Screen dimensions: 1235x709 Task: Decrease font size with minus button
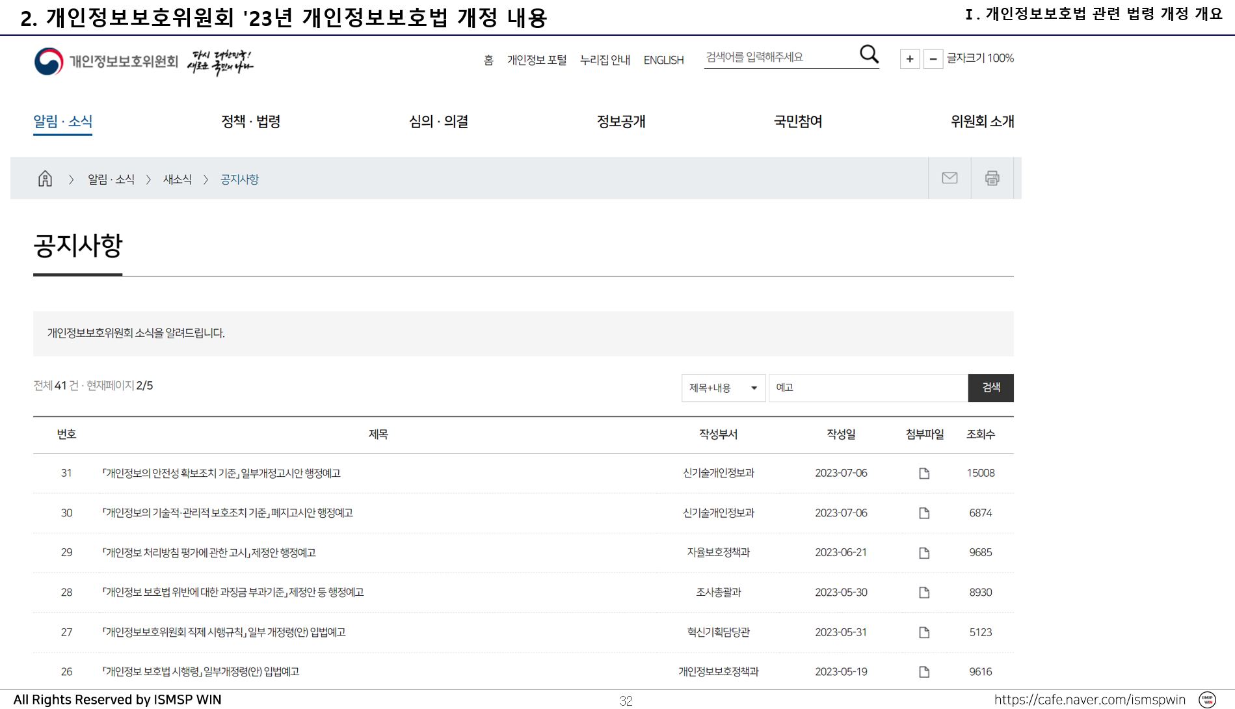[933, 59]
